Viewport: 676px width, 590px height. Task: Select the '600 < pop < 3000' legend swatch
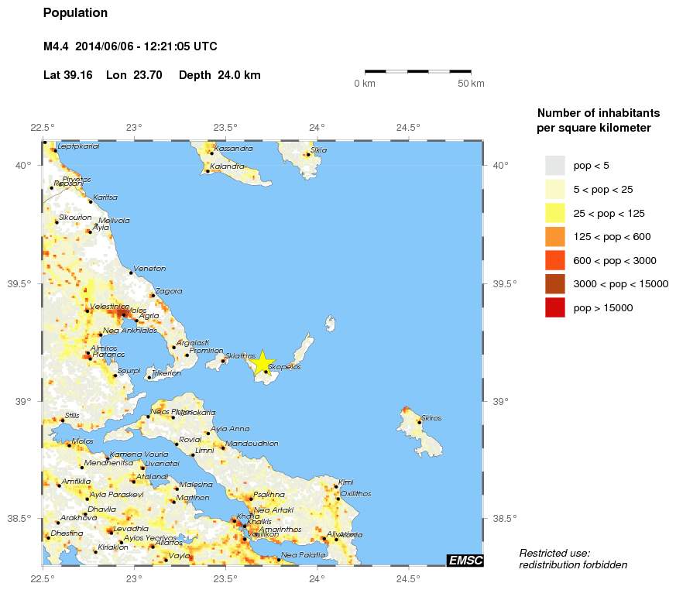555,260
